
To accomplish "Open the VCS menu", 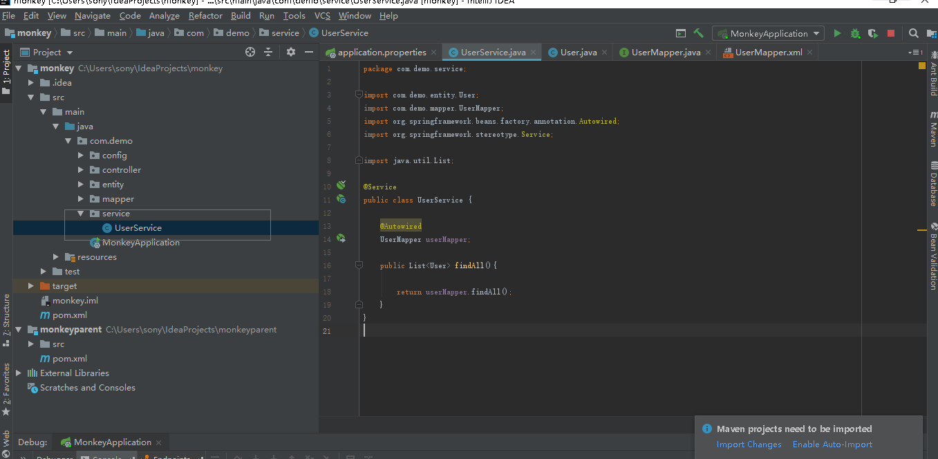I will (322, 15).
